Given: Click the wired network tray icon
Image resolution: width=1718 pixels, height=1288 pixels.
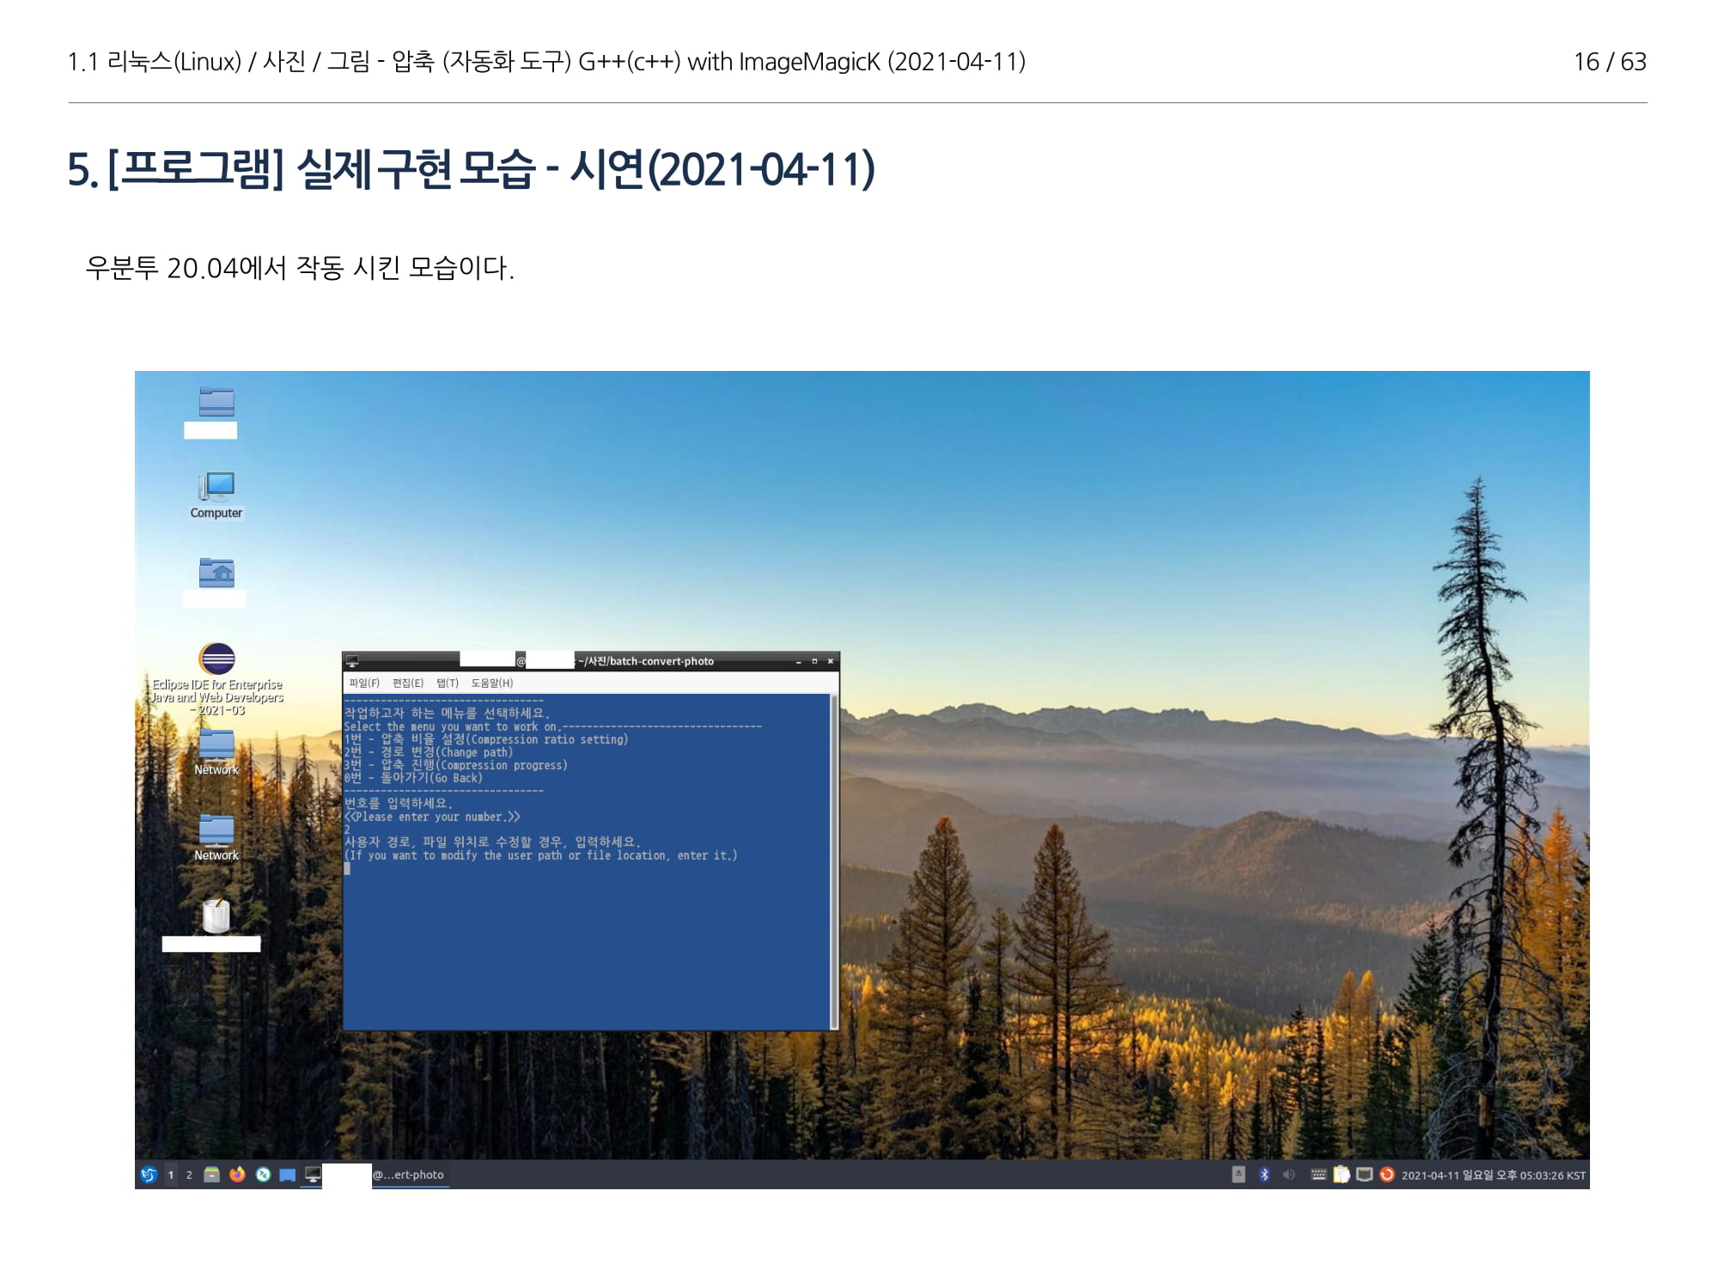Looking at the screenshot, I should [x=1363, y=1175].
